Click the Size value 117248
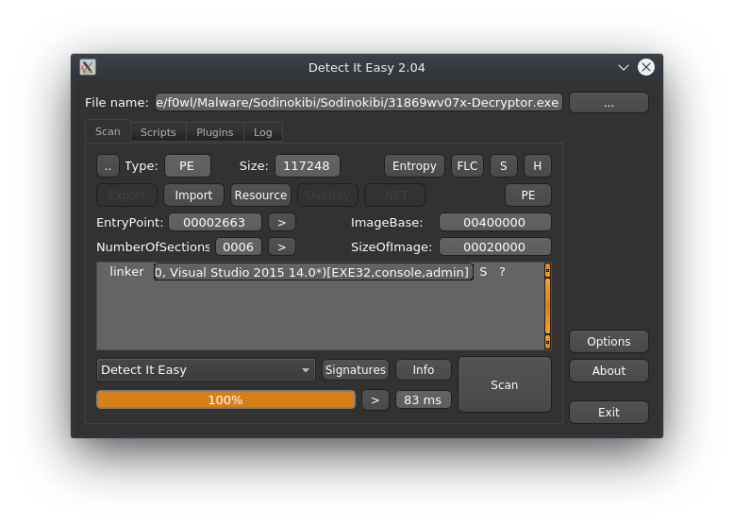 307,166
